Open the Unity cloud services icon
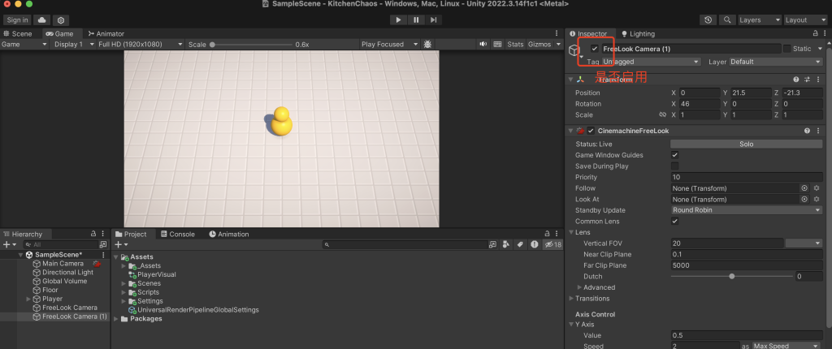 (x=41, y=19)
